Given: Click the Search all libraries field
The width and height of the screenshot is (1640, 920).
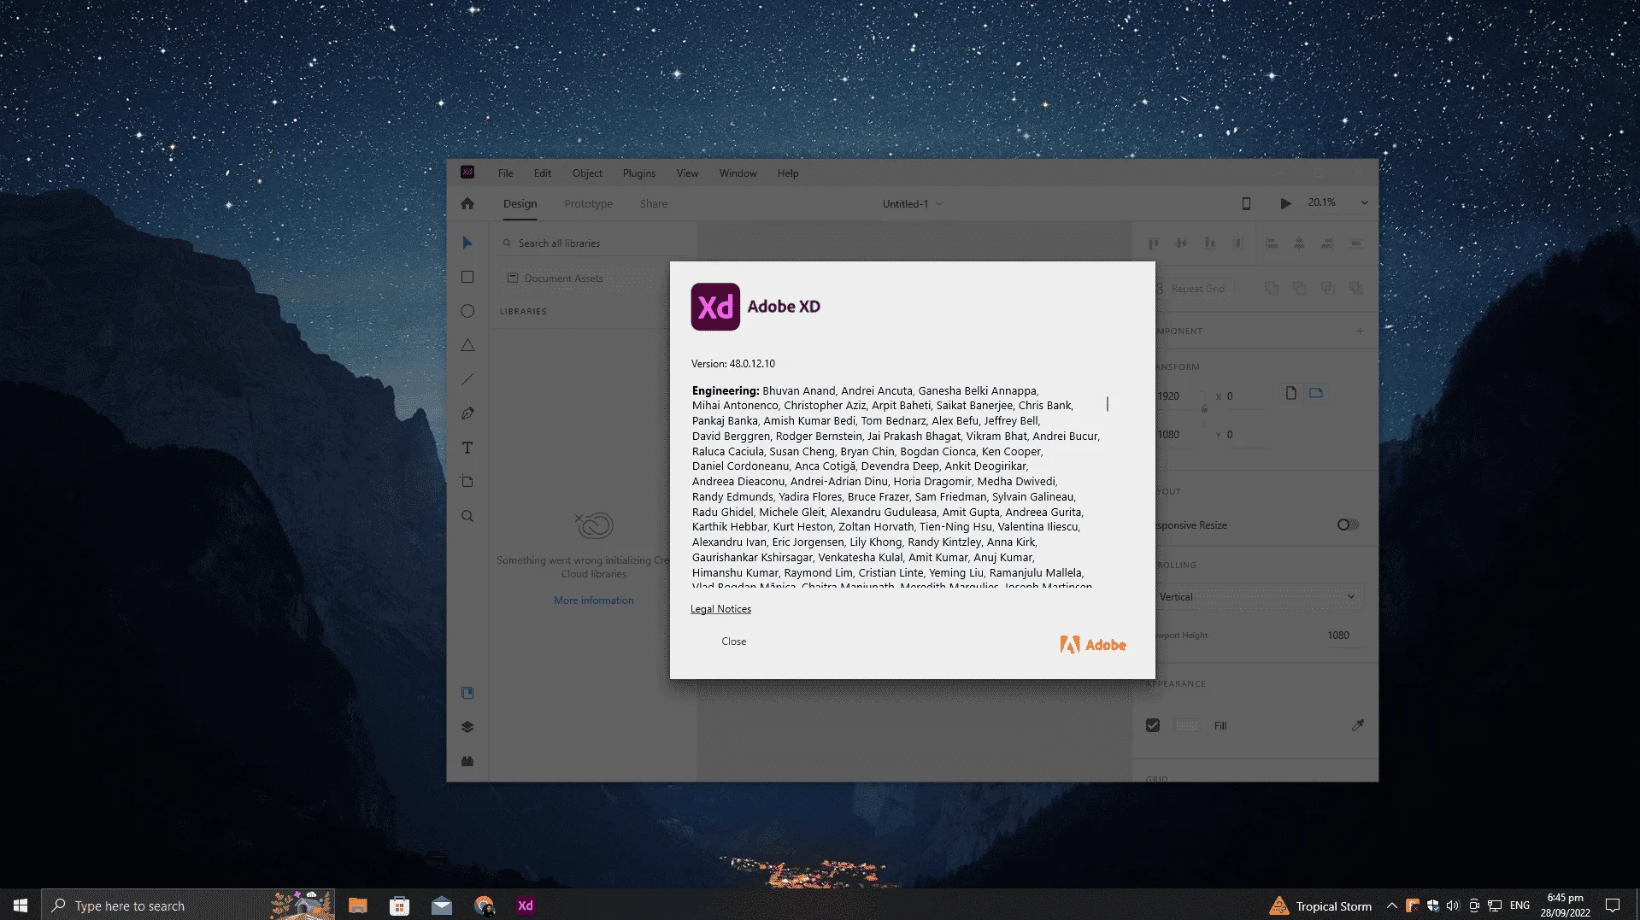Looking at the screenshot, I should 594,243.
